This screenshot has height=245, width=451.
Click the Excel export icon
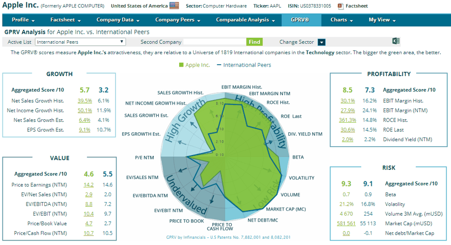[396, 41]
